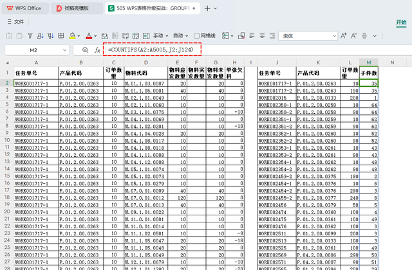
Task: Click cell M.11.1.02.0581
Action: (146, 233)
